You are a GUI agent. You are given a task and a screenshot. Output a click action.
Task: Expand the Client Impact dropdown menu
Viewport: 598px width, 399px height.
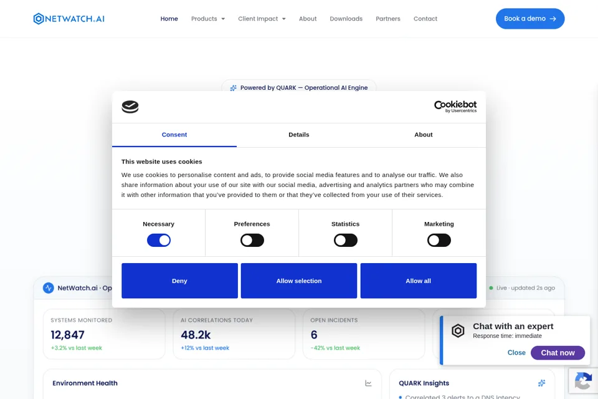coord(262,19)
